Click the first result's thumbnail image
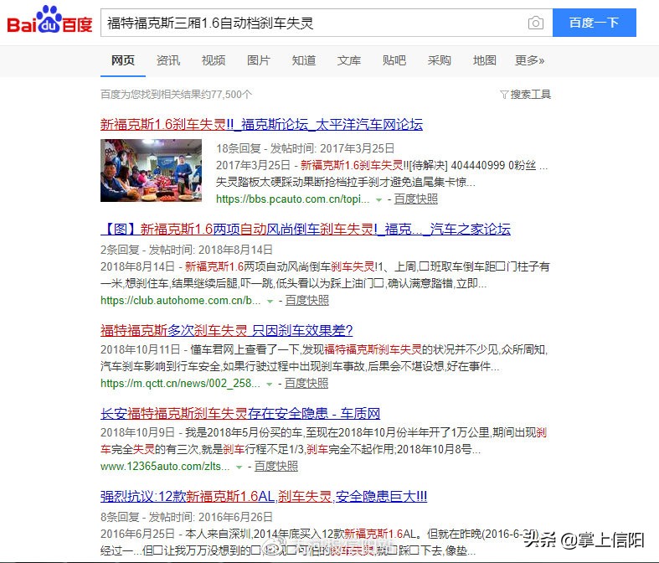This screenshot has width=659, height=563. (x=152, y=171)
